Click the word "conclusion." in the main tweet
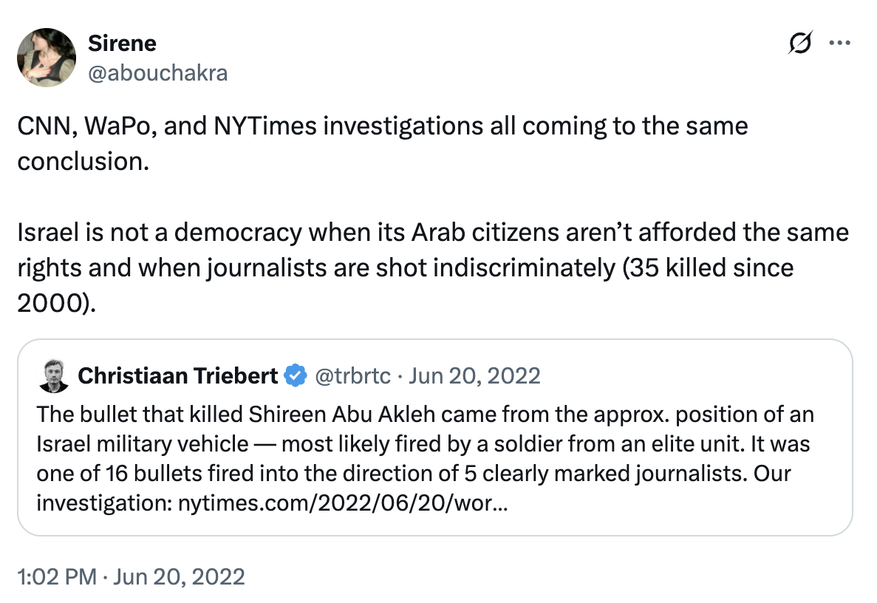 tap(80, 160)
